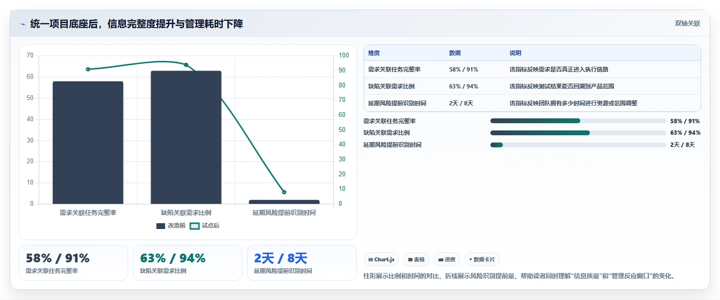Click the chart title 统一项目底座后
The image size is (720, 300).
137,24
